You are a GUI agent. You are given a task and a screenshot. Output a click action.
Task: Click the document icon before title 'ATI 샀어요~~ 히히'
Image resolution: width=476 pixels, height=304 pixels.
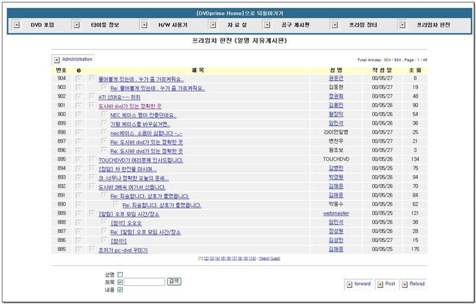[92, 96]
